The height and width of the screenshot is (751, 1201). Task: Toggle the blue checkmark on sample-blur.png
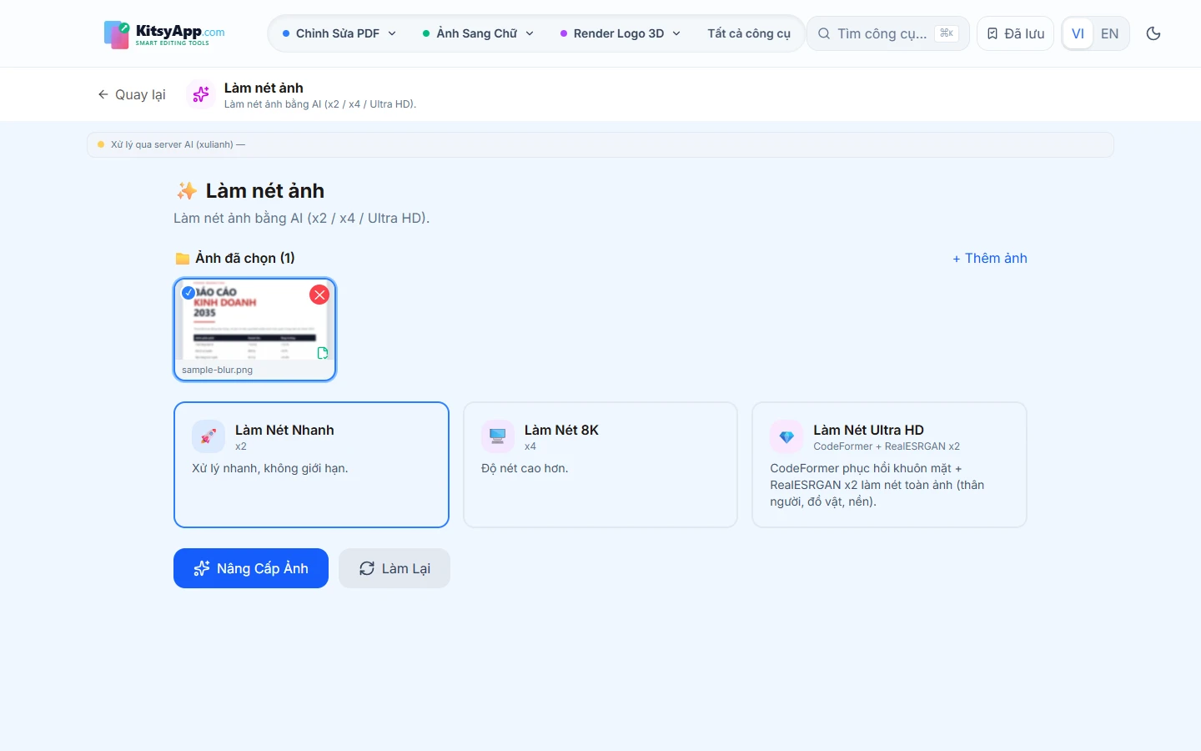188,292
